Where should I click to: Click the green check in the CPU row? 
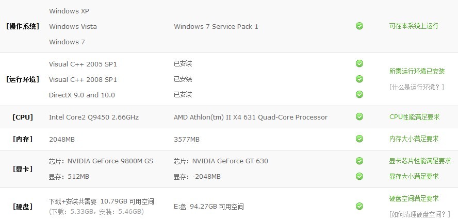(x=359, y=116)
